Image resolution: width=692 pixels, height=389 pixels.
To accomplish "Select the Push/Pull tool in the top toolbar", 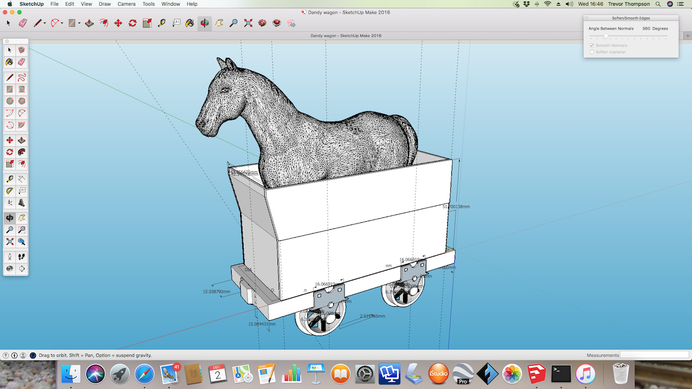I will pyautogui.click(x=89, y=23).
